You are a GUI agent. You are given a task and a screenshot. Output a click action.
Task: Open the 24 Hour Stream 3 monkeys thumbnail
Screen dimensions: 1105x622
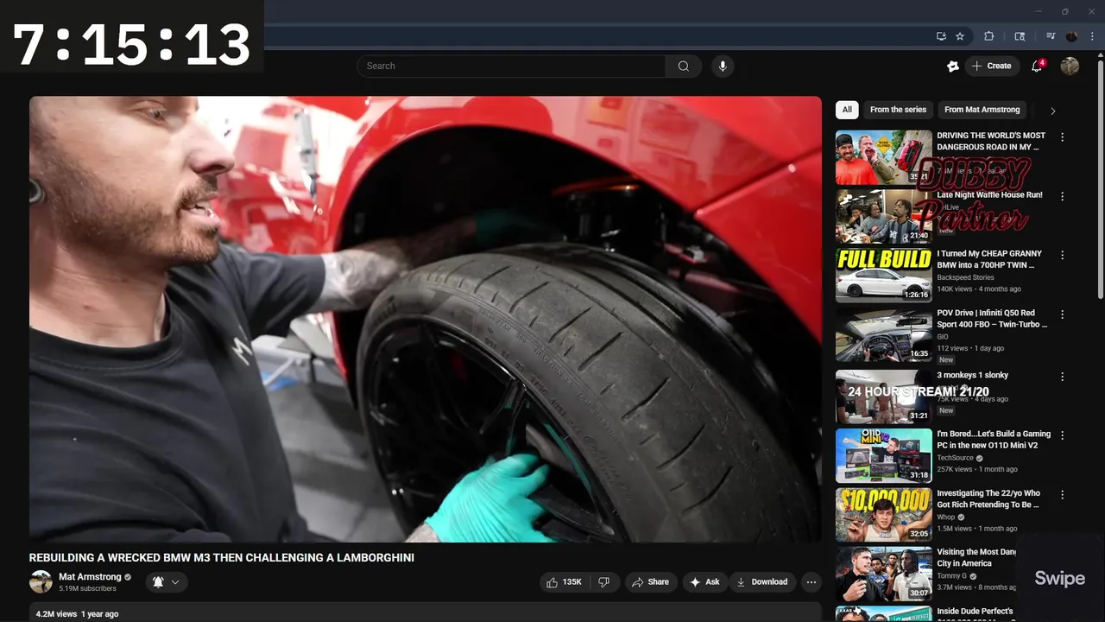[883, 397]
